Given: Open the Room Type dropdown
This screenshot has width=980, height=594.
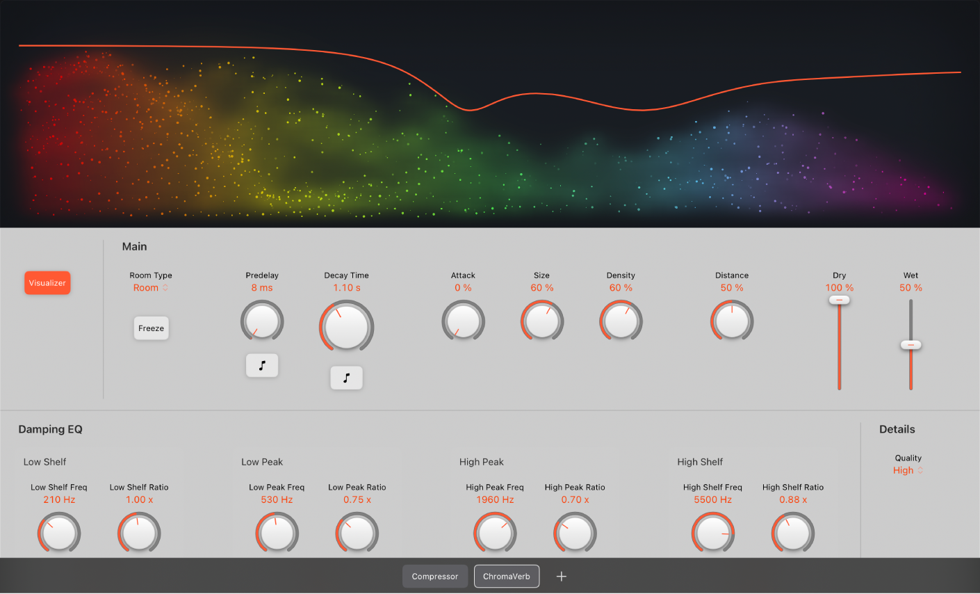Looking at the screenshot, I should (x=151, y=287).
